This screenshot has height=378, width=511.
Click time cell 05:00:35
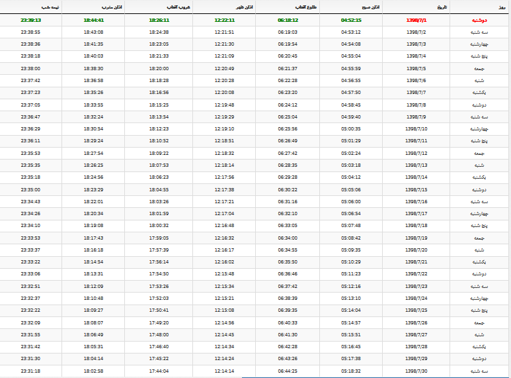(351, 129)
